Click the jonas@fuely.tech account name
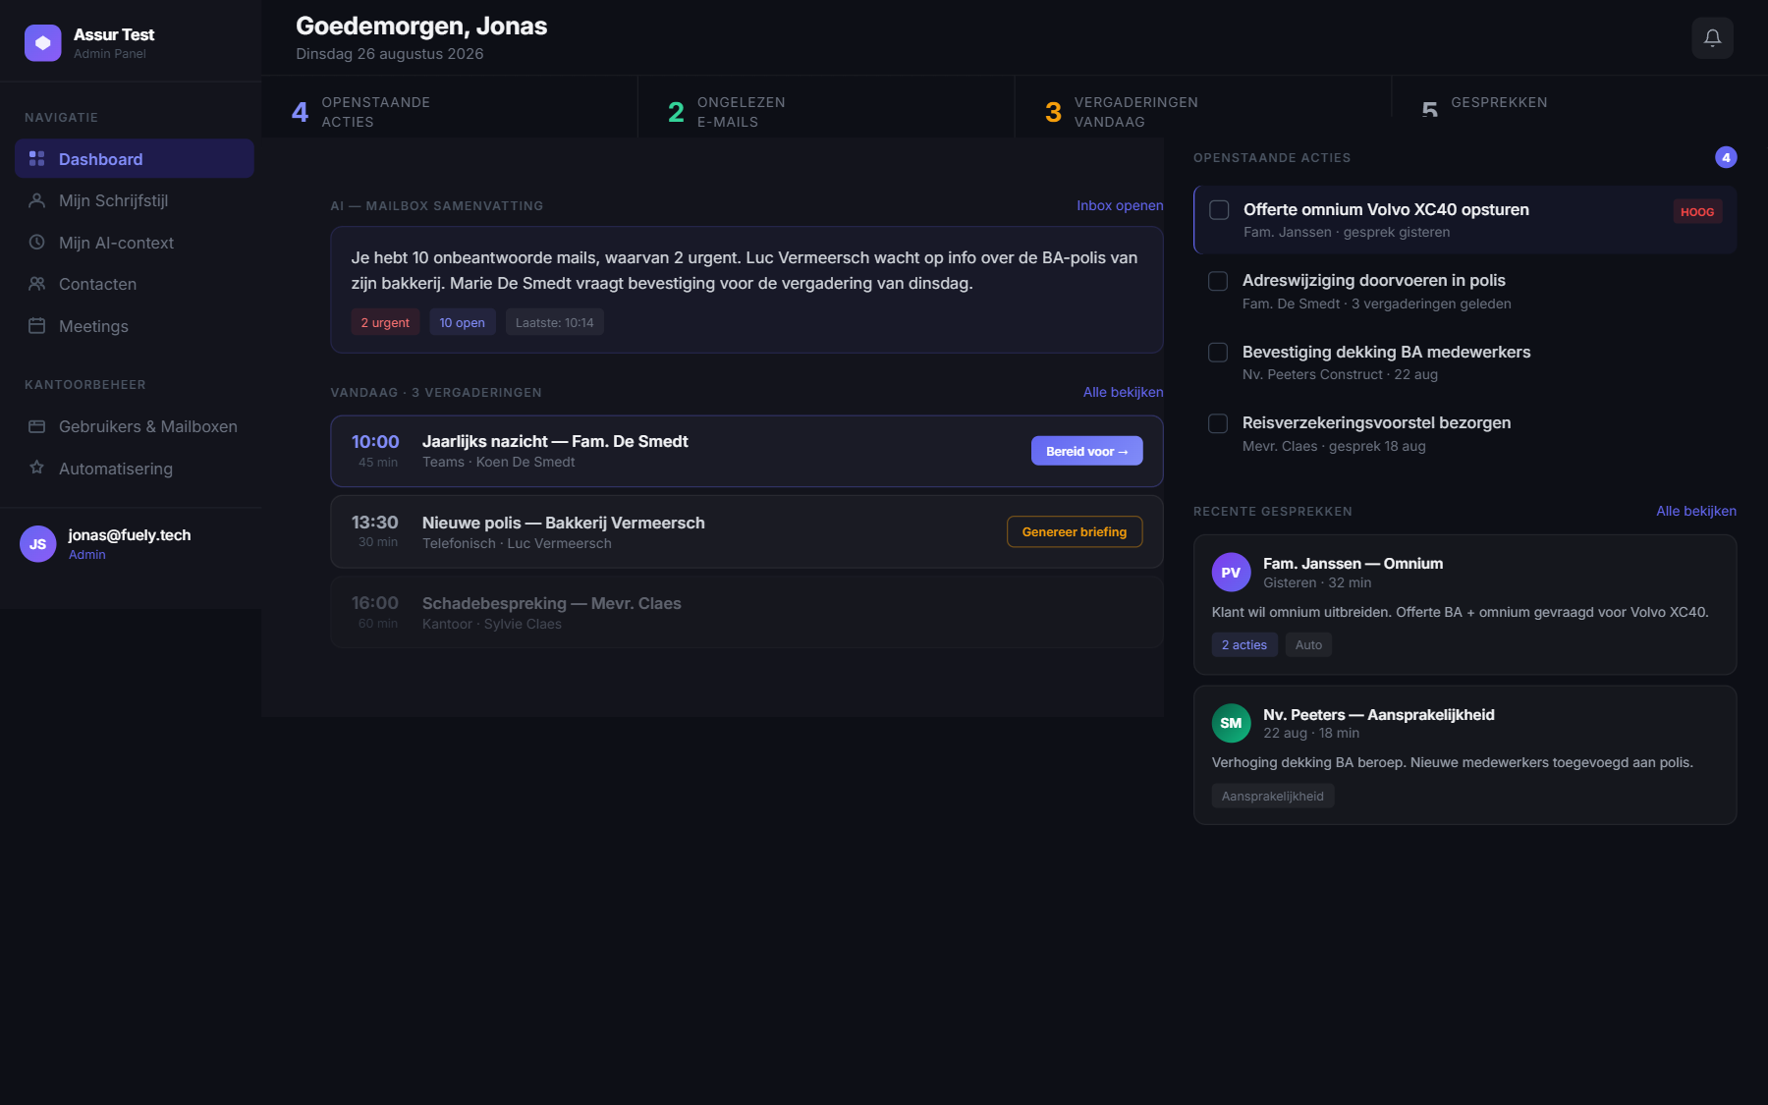Screen dimensions: 1768x1105 [x=130, y=534]
